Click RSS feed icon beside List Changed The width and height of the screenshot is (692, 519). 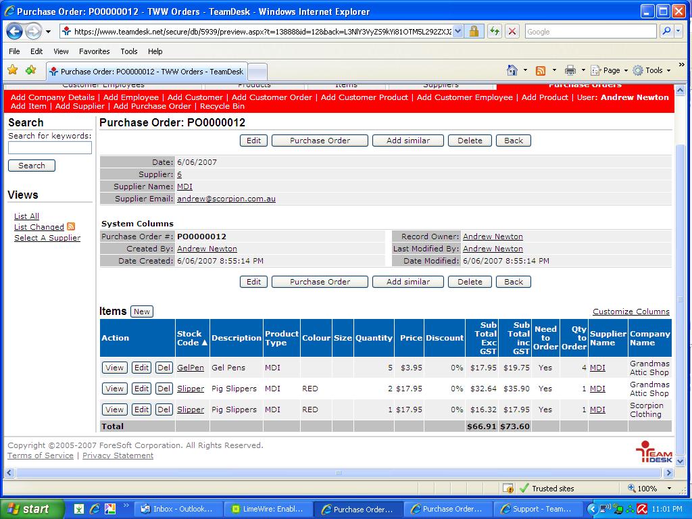(71, 227)
